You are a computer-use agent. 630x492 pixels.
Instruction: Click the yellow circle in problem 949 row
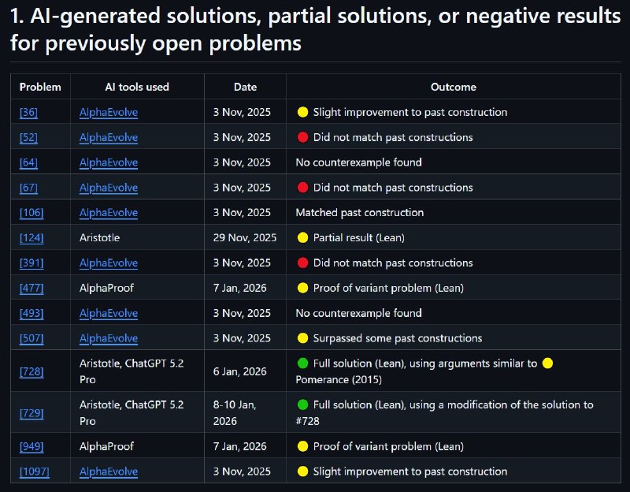coord(302,446)
